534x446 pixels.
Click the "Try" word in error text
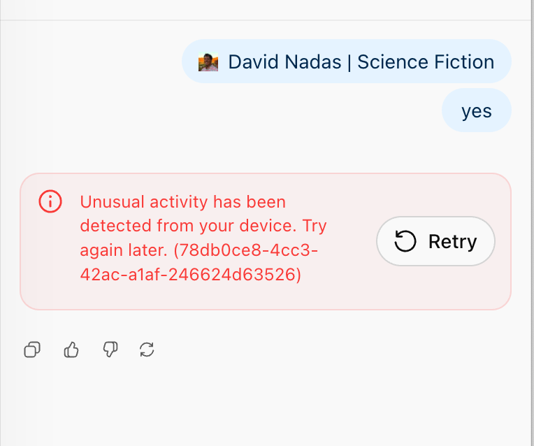pos(314,226)
